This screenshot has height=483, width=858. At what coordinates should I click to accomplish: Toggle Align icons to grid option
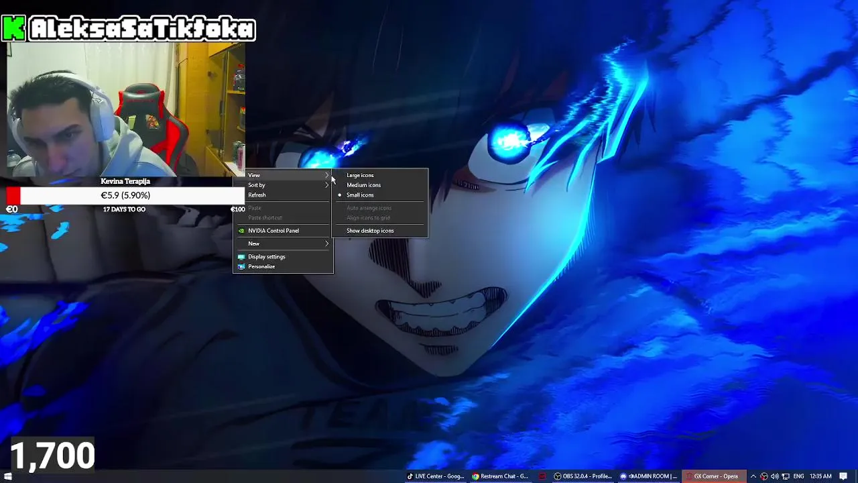380,218
